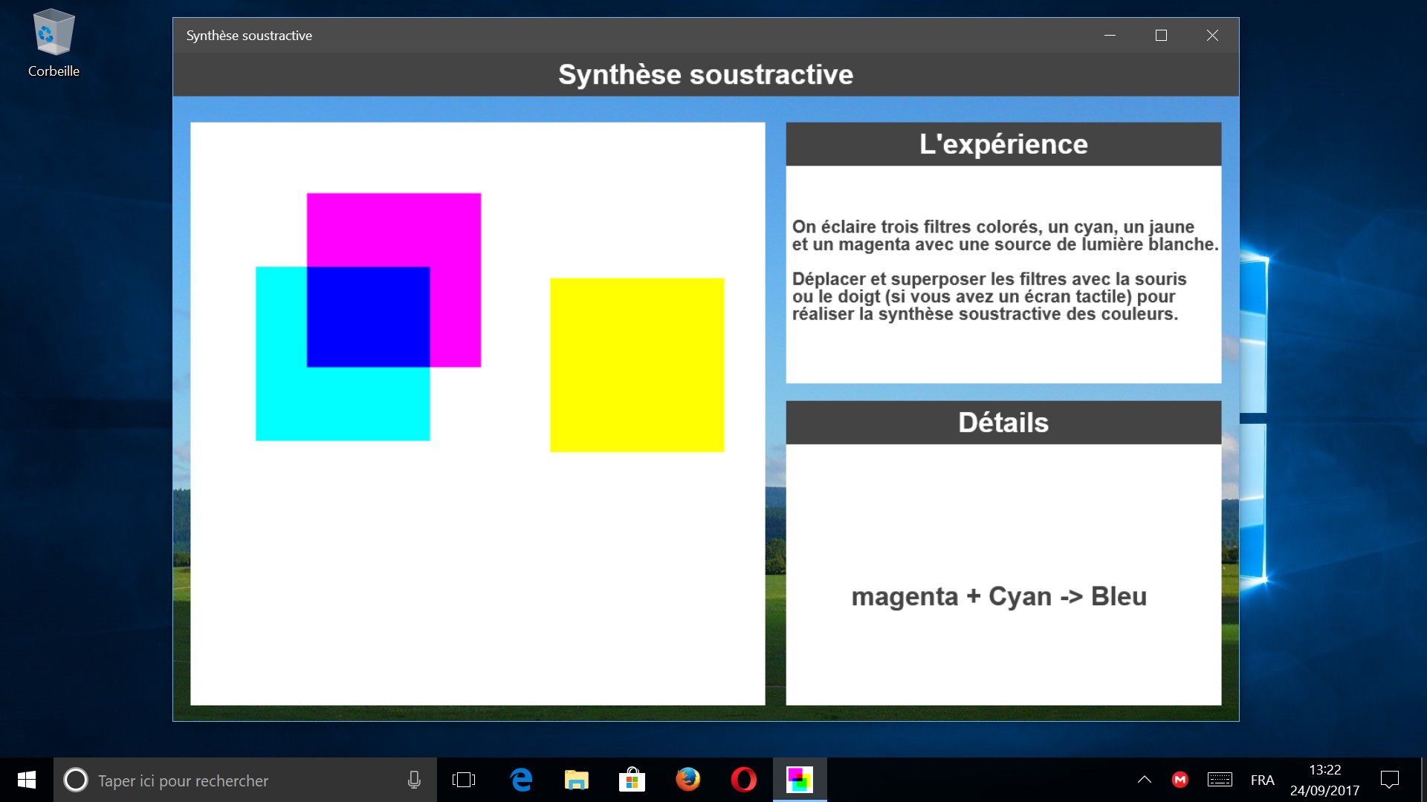The height and width of the screenshot is (802, 1427).
Task: Open File Explorer from the taskbar
Action: (577, 780)
